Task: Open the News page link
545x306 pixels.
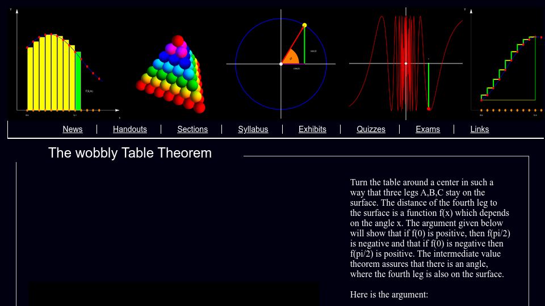Action: pos(72,129)
